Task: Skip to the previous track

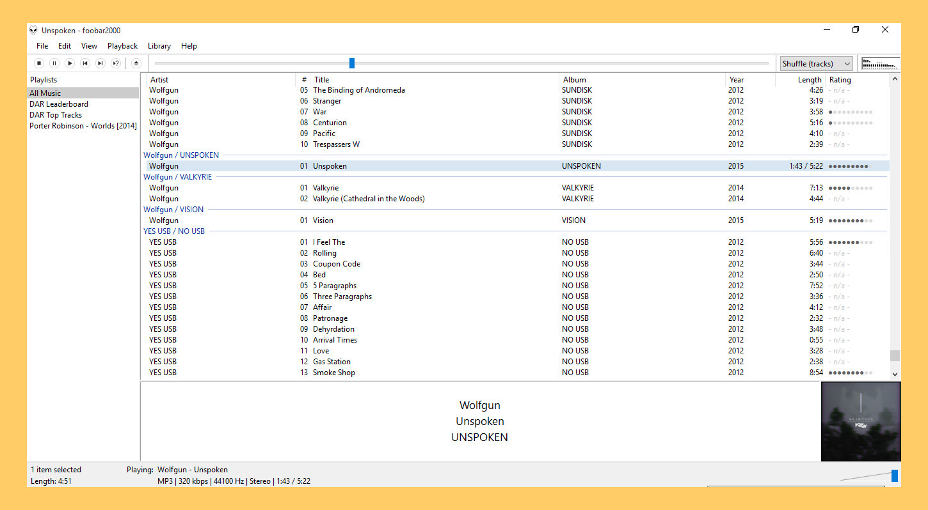Action: [85, 63]
